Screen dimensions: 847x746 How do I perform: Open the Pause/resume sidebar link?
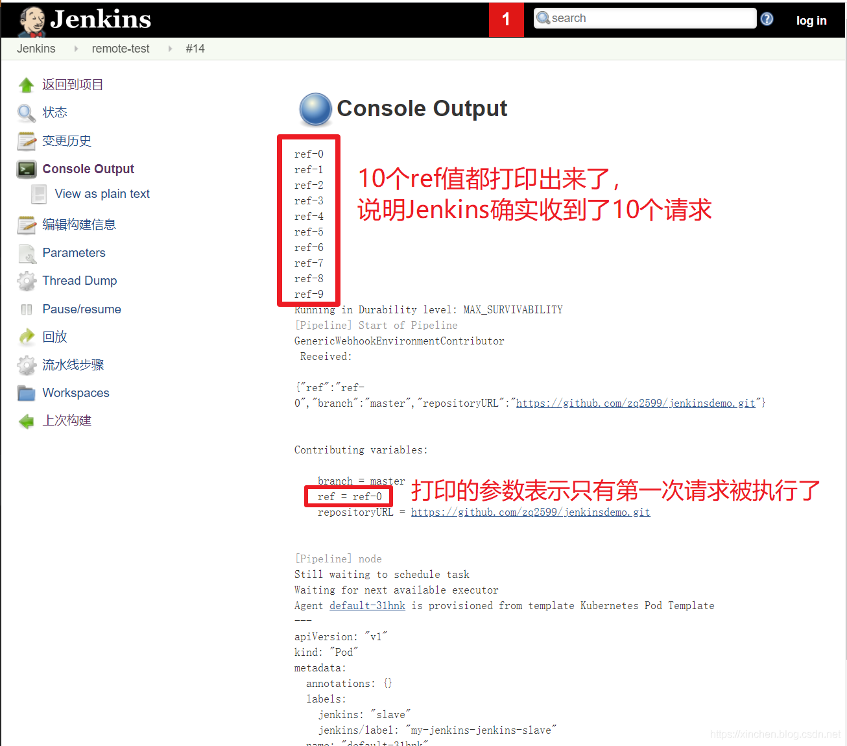82,309
